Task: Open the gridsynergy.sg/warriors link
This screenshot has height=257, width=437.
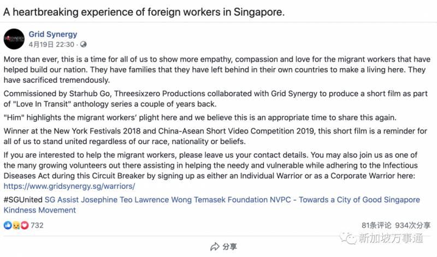Action: [x=69, y=186]
